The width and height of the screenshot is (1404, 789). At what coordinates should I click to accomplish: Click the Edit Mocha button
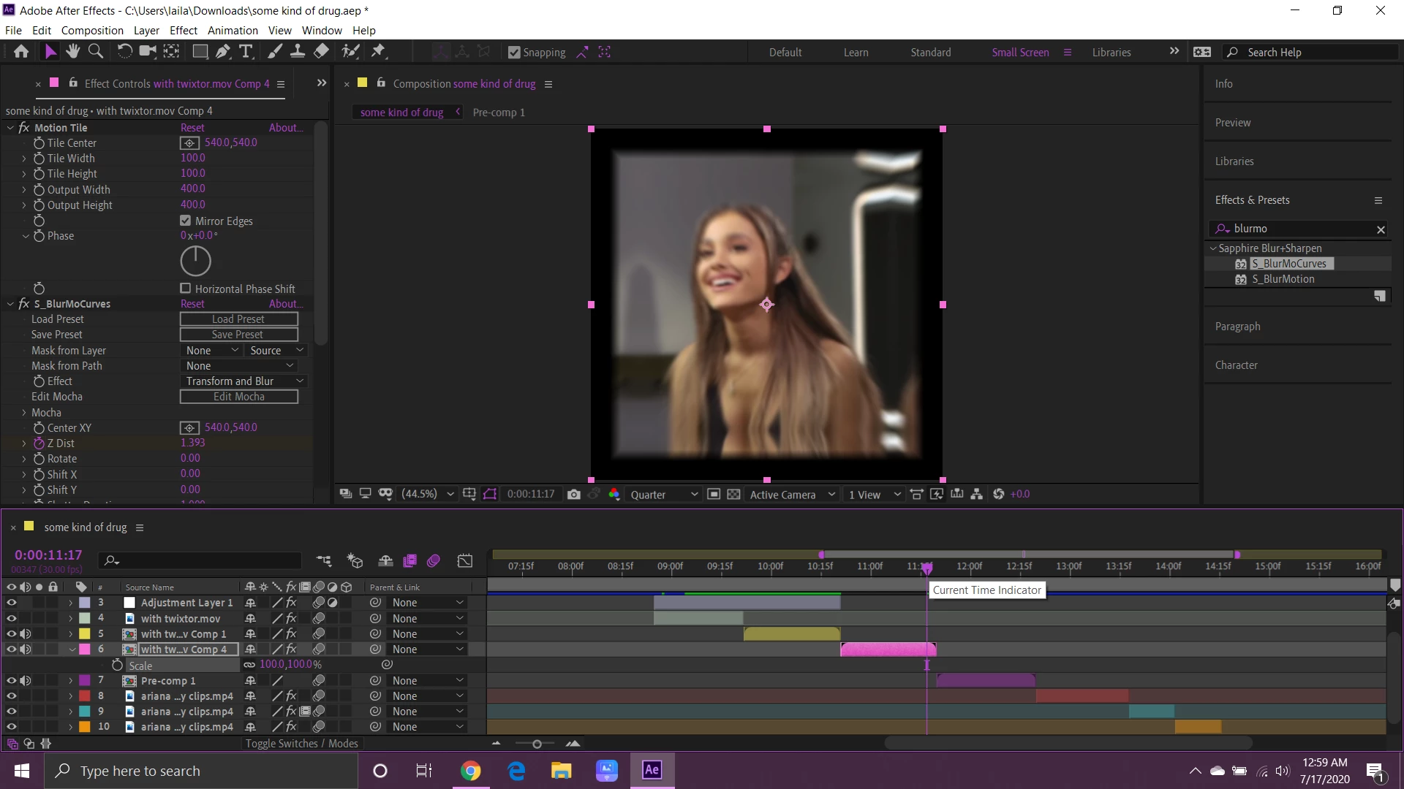(x=238, y=397)
